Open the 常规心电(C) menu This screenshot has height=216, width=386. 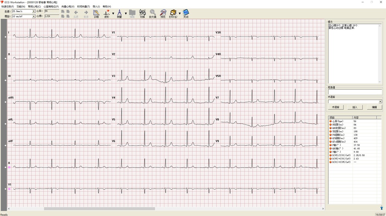34,7
